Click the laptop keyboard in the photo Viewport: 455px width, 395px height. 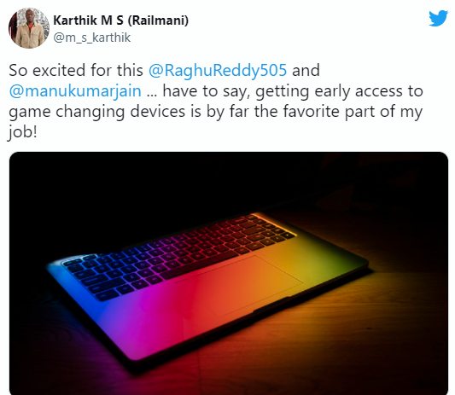pyautogui.click(x=177, y=253)
